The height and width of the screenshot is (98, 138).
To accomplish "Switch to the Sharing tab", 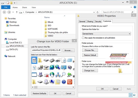I will 90,22.
